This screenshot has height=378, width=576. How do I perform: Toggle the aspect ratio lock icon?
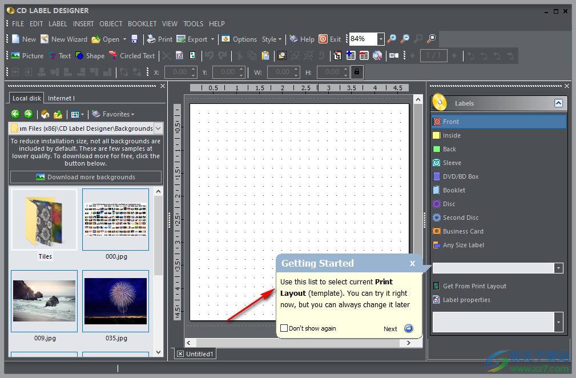[357, 71]
